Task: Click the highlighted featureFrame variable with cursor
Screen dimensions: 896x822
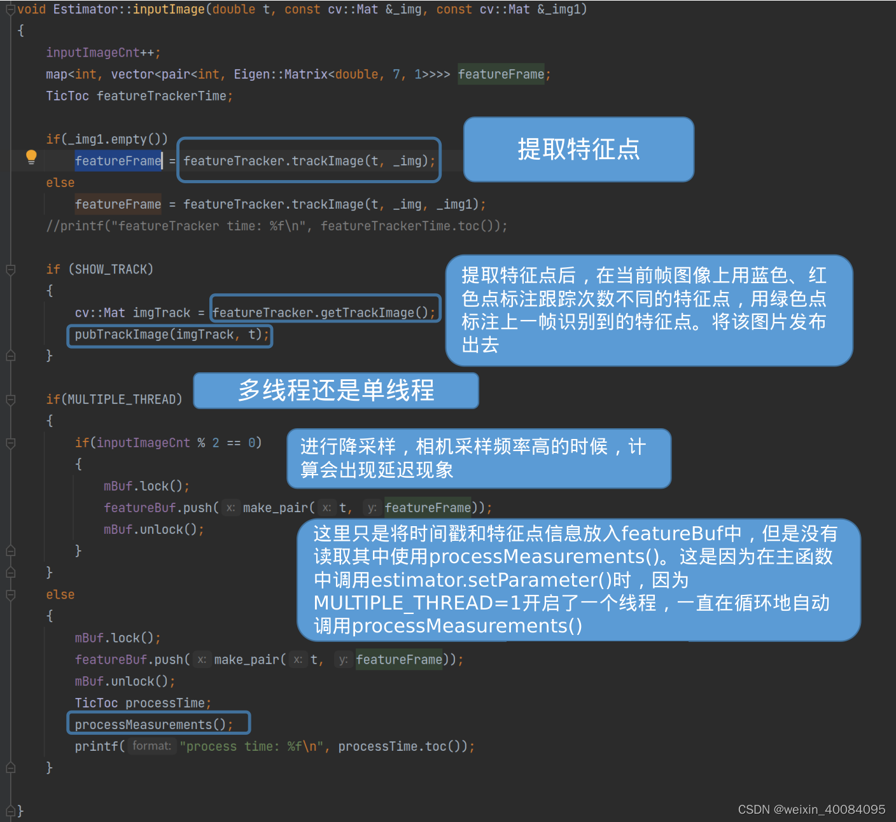Action: click(118, 161)
